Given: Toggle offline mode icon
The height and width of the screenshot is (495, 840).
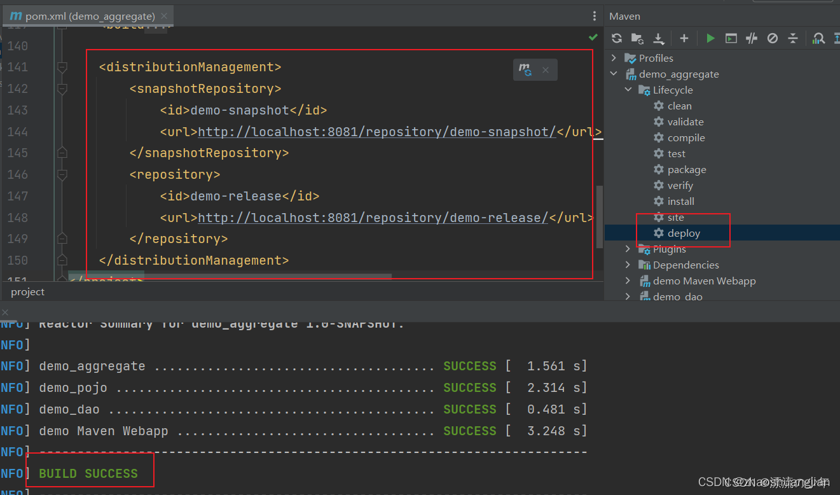Looking at the screenshot, I should (x=752, y=38).
